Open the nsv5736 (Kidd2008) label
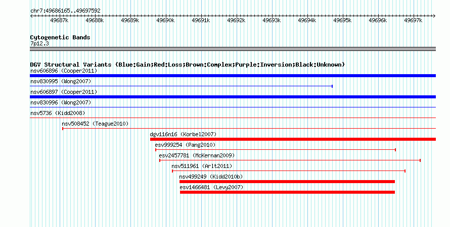Image resolution: width=450 pixels, height=227 pixels. 58,113
